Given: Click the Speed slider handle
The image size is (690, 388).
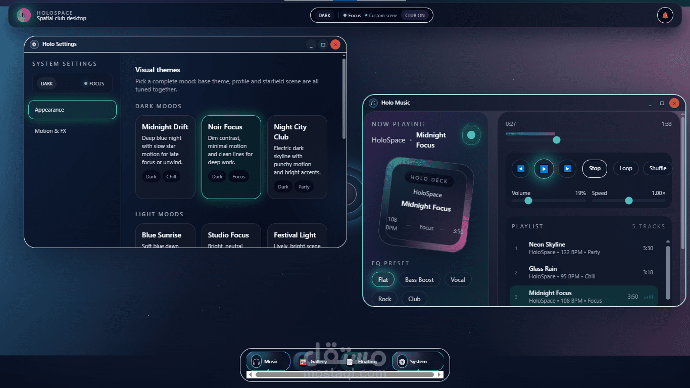Looking at the screenshot, I should 629,201.
